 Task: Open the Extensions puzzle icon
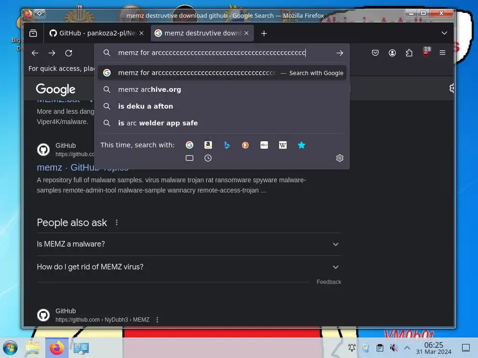click(x=409, y=53)
